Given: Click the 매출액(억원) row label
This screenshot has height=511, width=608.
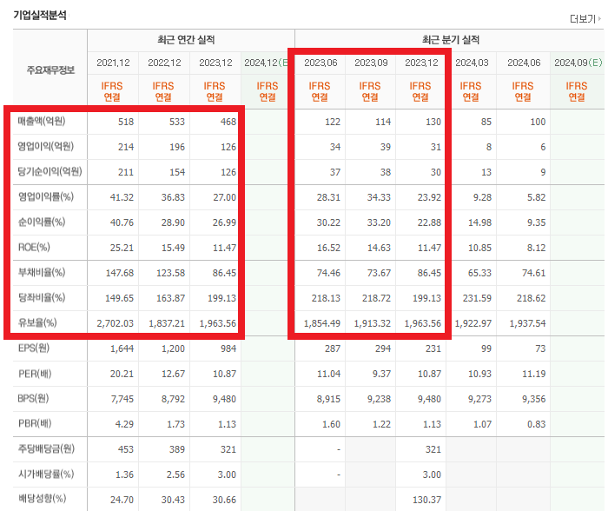Looking at the screenshot, I should click(x=42, y=121).
